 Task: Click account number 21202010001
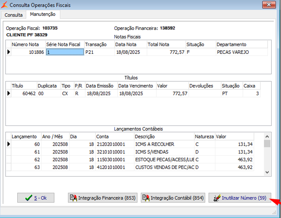tap(115, 144)
